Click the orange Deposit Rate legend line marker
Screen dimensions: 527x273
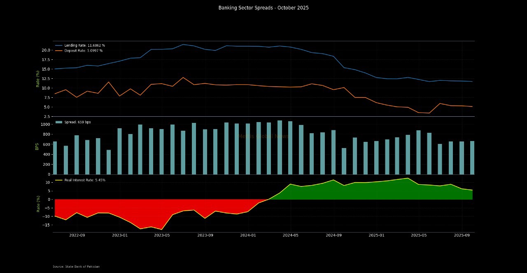[x=59, y=51]
